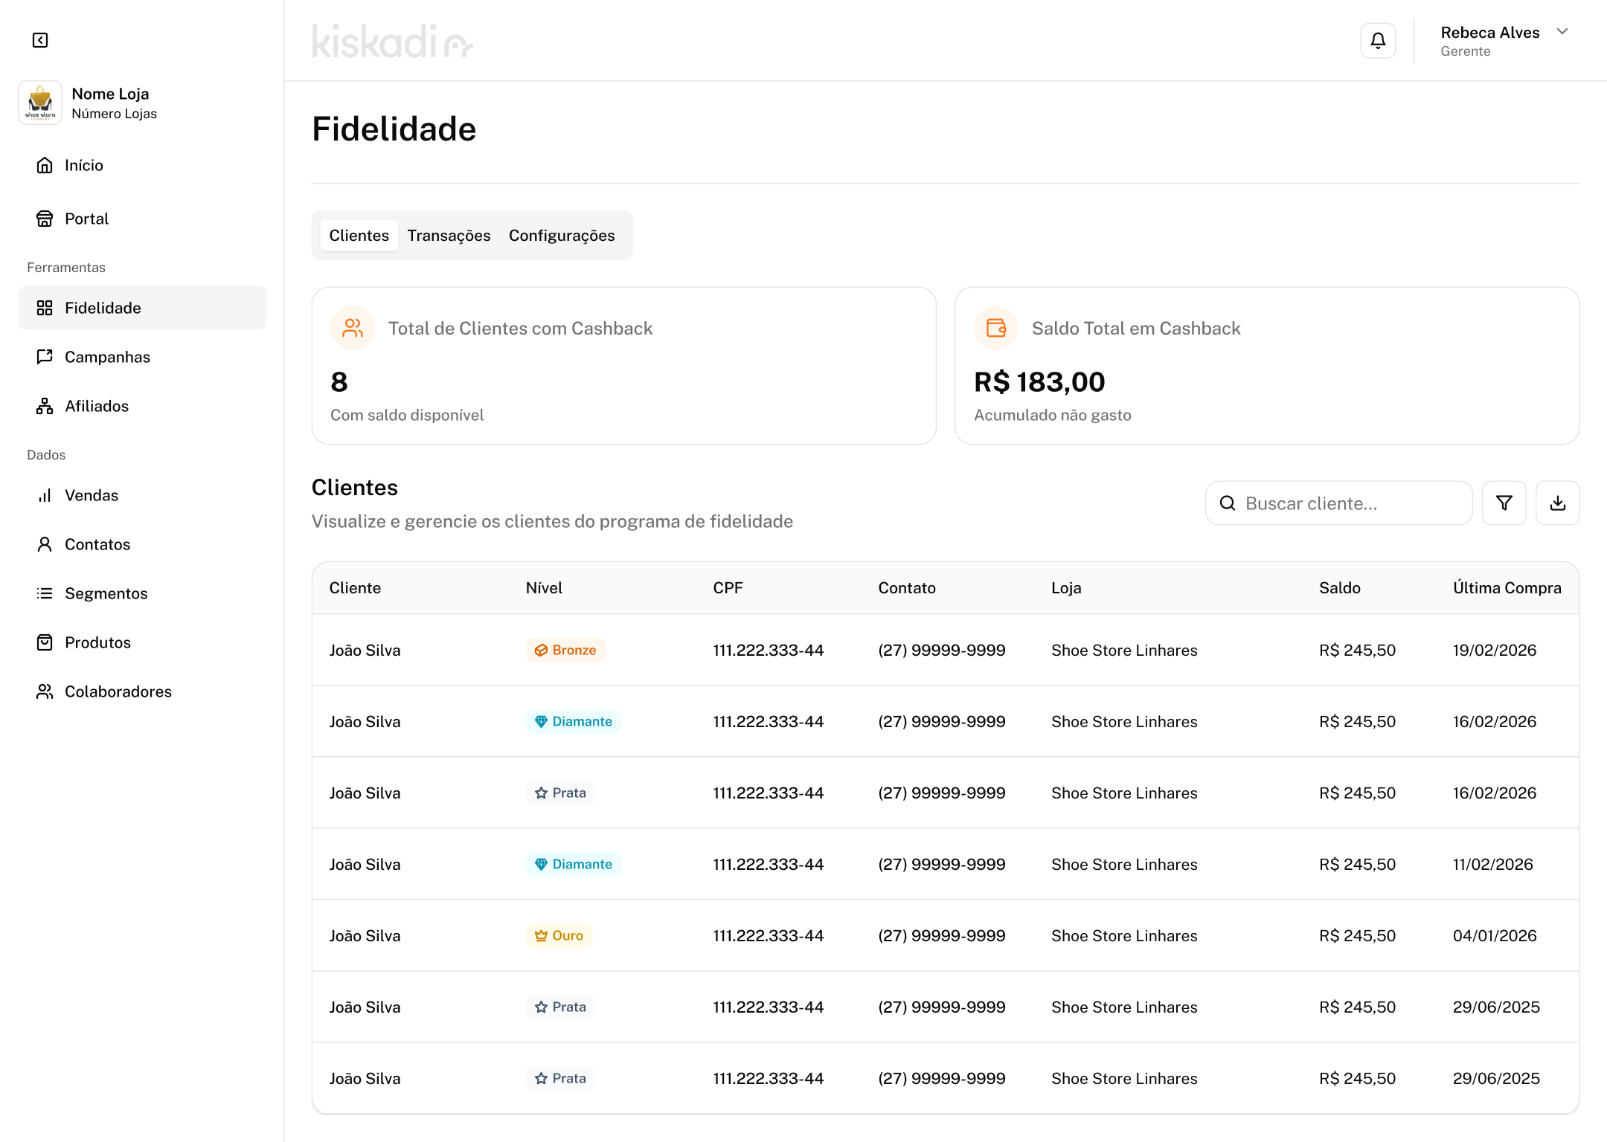Open the filter funnel icon button
The height and width of the screenshot is (1142, 1607).
(x=1504, y=503)
